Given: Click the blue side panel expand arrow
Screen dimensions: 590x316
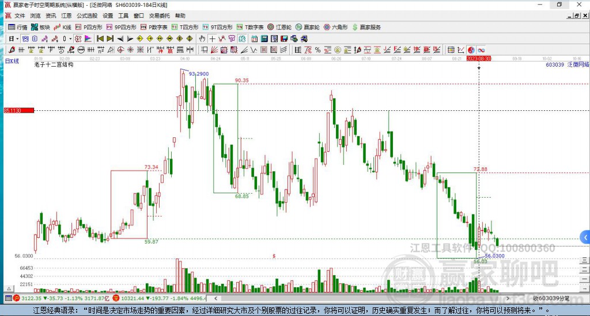Looking at the screenshot, I should [x=585, y=237].
